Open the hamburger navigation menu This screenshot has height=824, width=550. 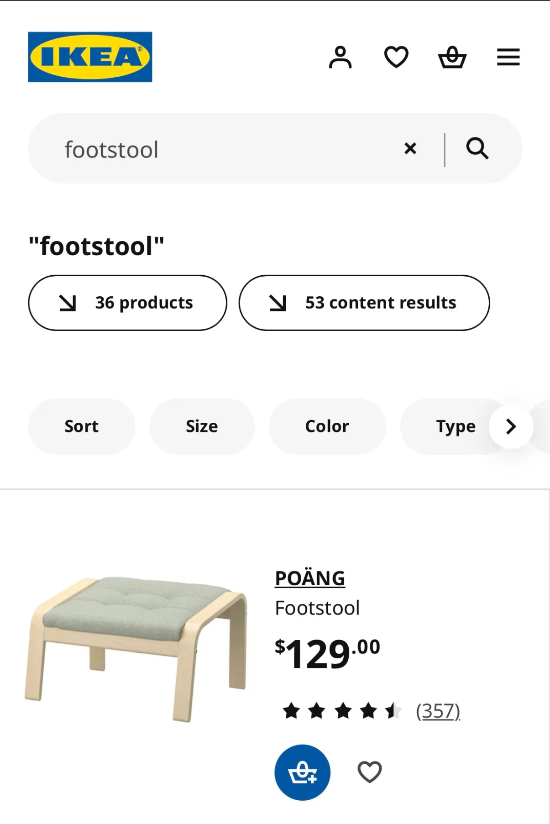[508, 56]
